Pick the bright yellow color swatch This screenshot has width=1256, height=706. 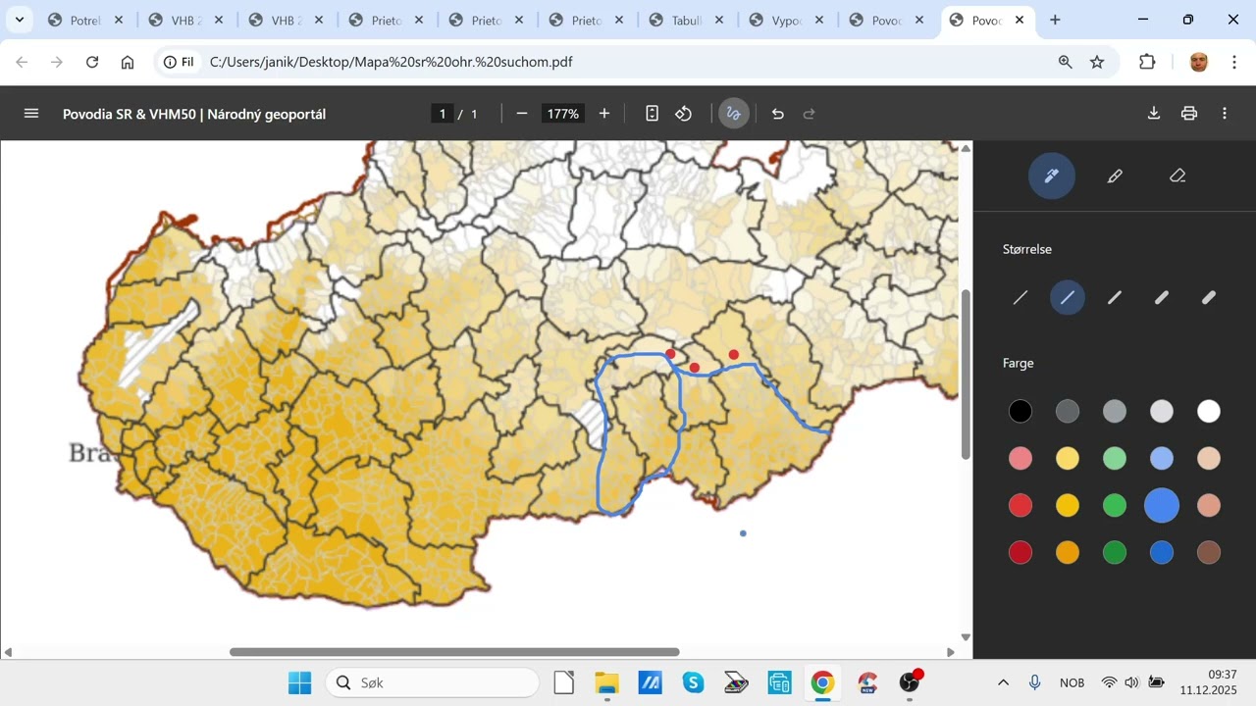click(1068, 505)
